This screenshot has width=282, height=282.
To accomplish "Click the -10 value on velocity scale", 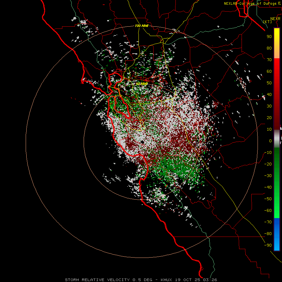I will pyautogui.click(x=268, y=153).
